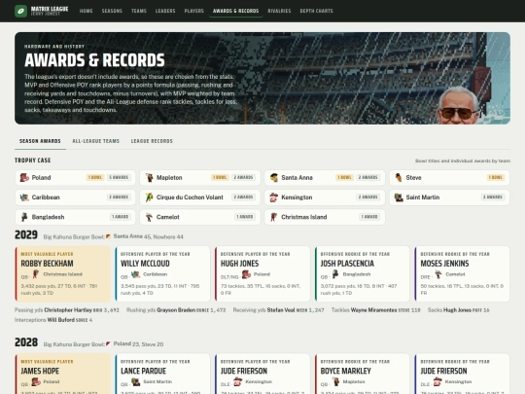Click Camelot icon on Moses Jenkins card
Viewport: 525px width, 394px height.
pyautogui.click(x=437, y=274)
